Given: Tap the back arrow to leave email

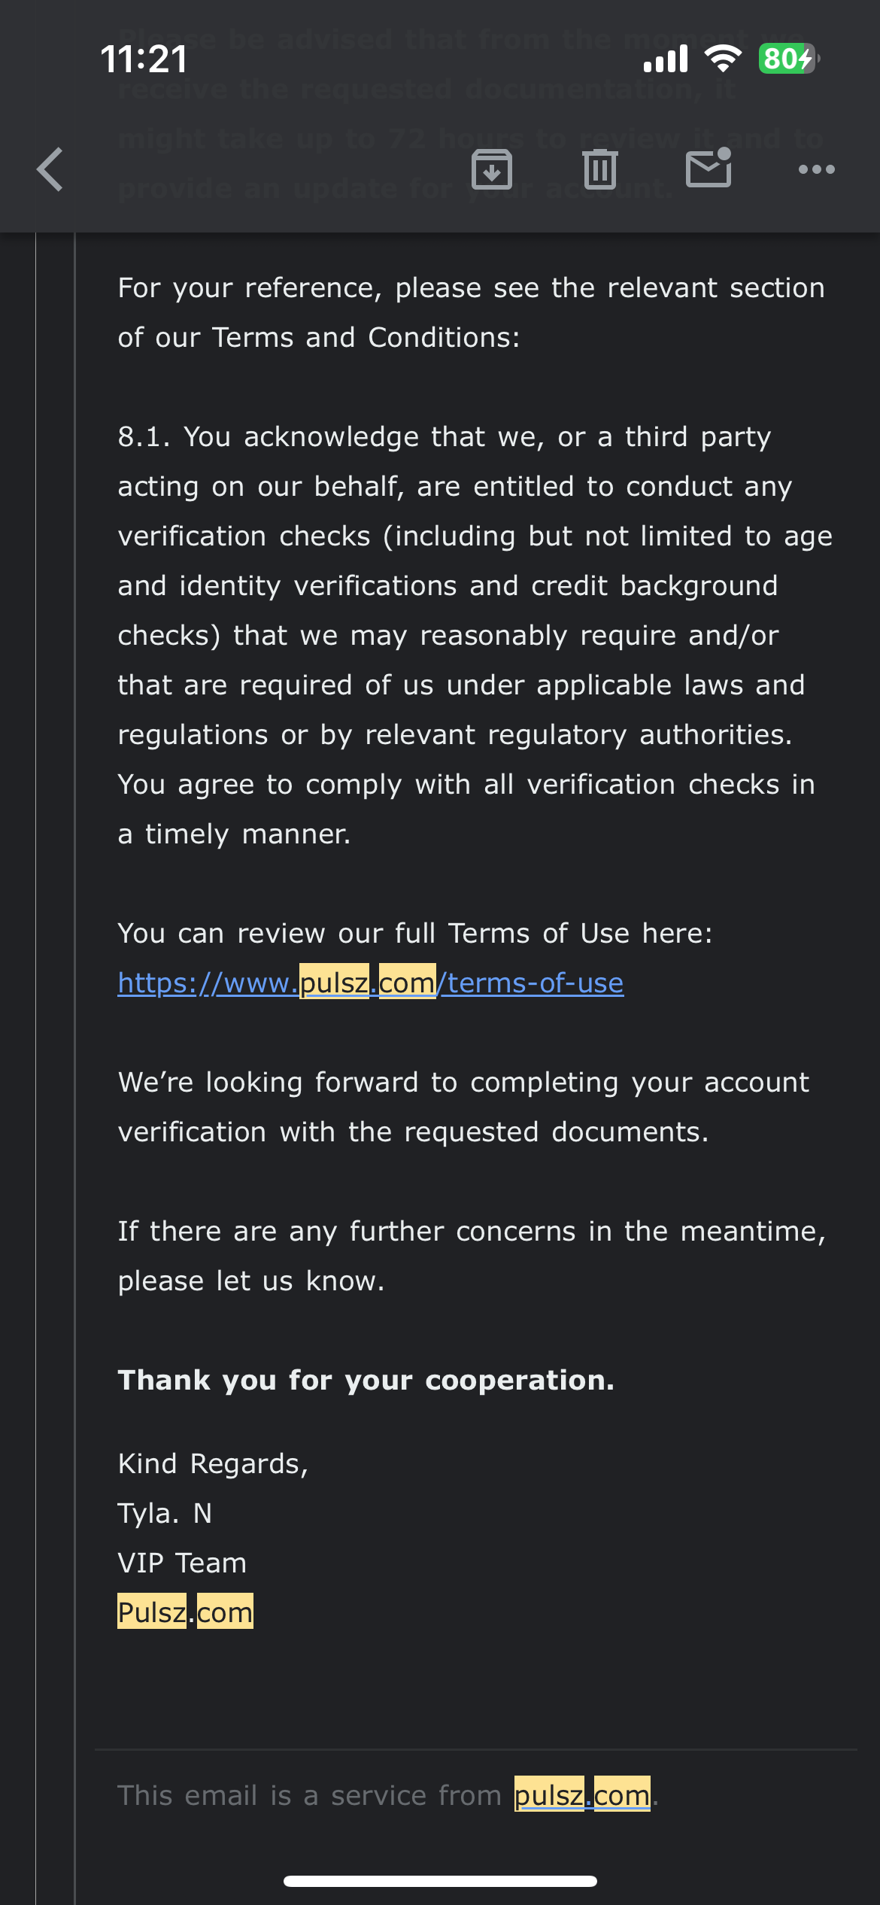Looking at the screenshot, I should tap(50, 169).
